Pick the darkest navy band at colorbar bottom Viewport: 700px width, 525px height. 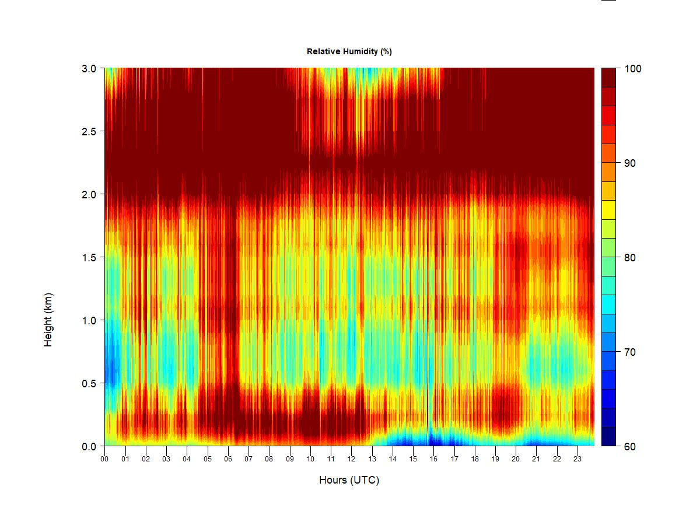pos(609,436)
